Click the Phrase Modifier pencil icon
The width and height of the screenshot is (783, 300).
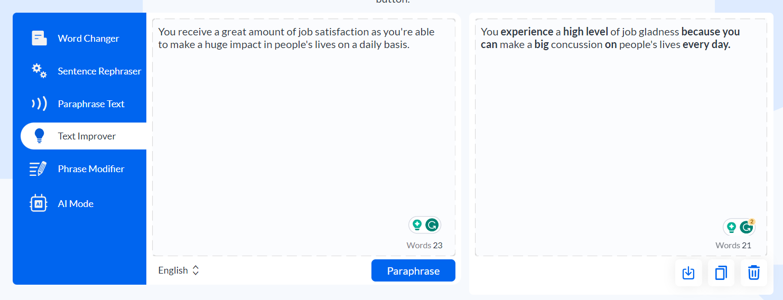pos(38,169)
